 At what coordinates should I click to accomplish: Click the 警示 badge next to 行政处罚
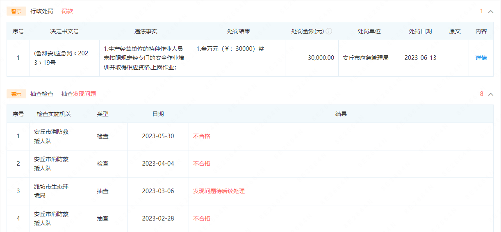[16, 11]
